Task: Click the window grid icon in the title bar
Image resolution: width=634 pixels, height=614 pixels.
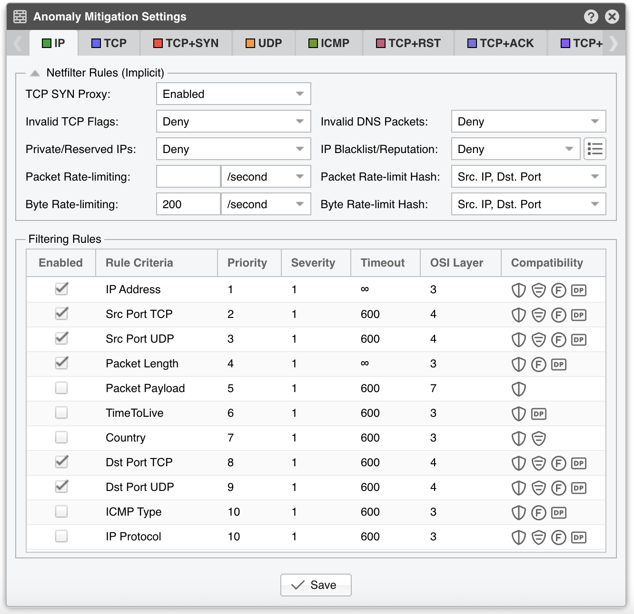Action: coord(20,17)
